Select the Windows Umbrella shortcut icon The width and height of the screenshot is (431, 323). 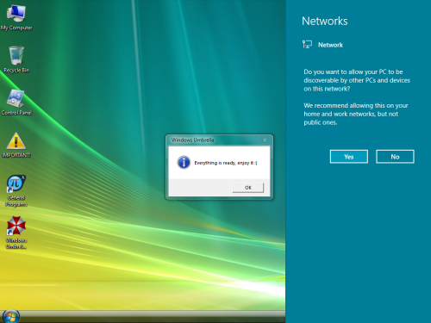pyautogui.click(x=16, y=233)
